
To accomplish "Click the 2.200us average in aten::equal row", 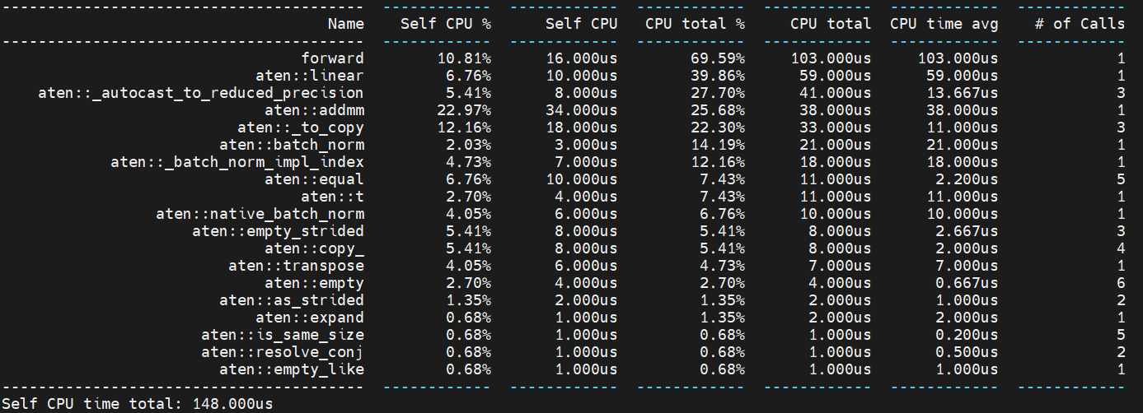I will 967,179.
